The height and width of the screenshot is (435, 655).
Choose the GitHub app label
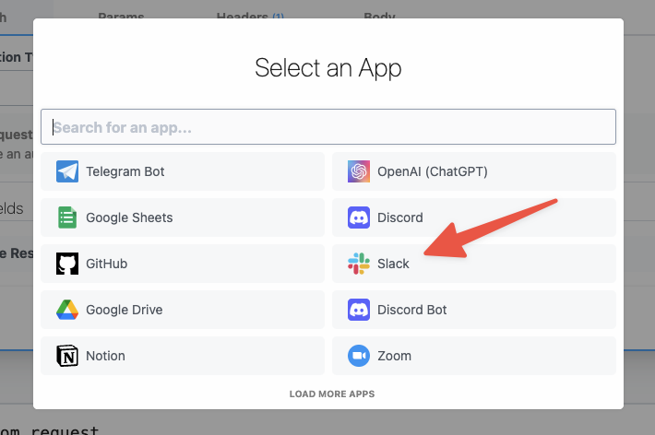click(106, 264)
